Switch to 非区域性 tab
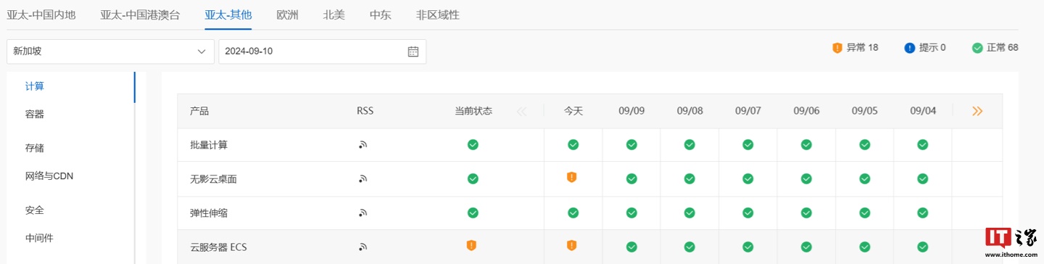The width and height of the screenshot is (1044, 264). 438,15
